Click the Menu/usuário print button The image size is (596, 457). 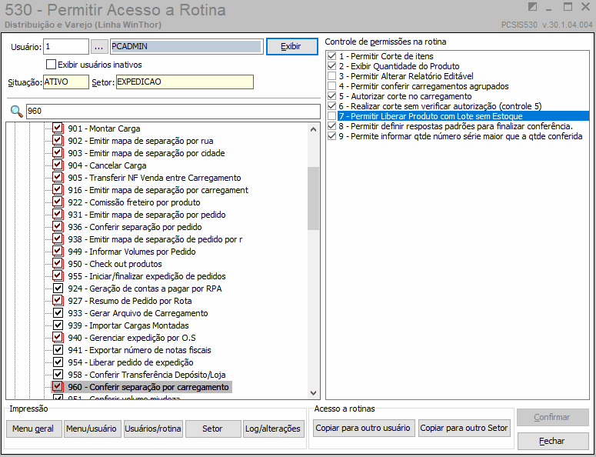[92, 429]
